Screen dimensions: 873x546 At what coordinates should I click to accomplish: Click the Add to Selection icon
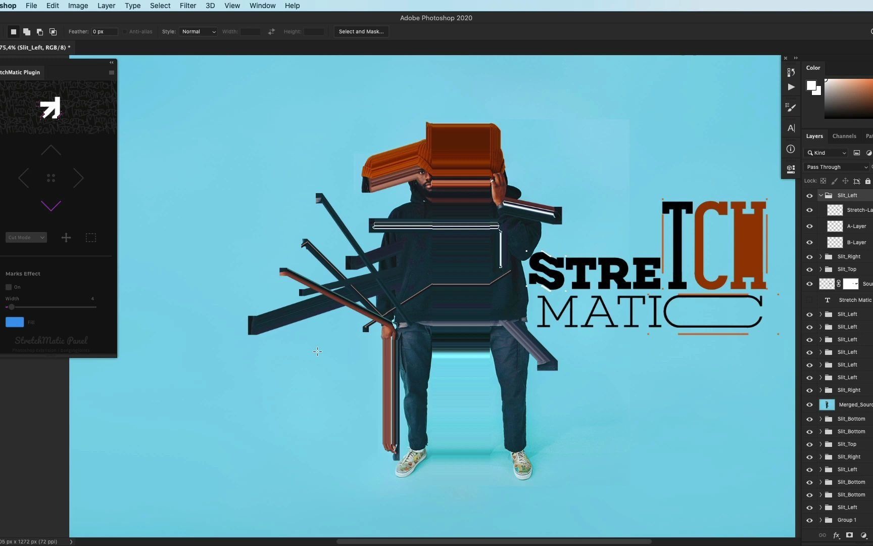tap(26, 31)
